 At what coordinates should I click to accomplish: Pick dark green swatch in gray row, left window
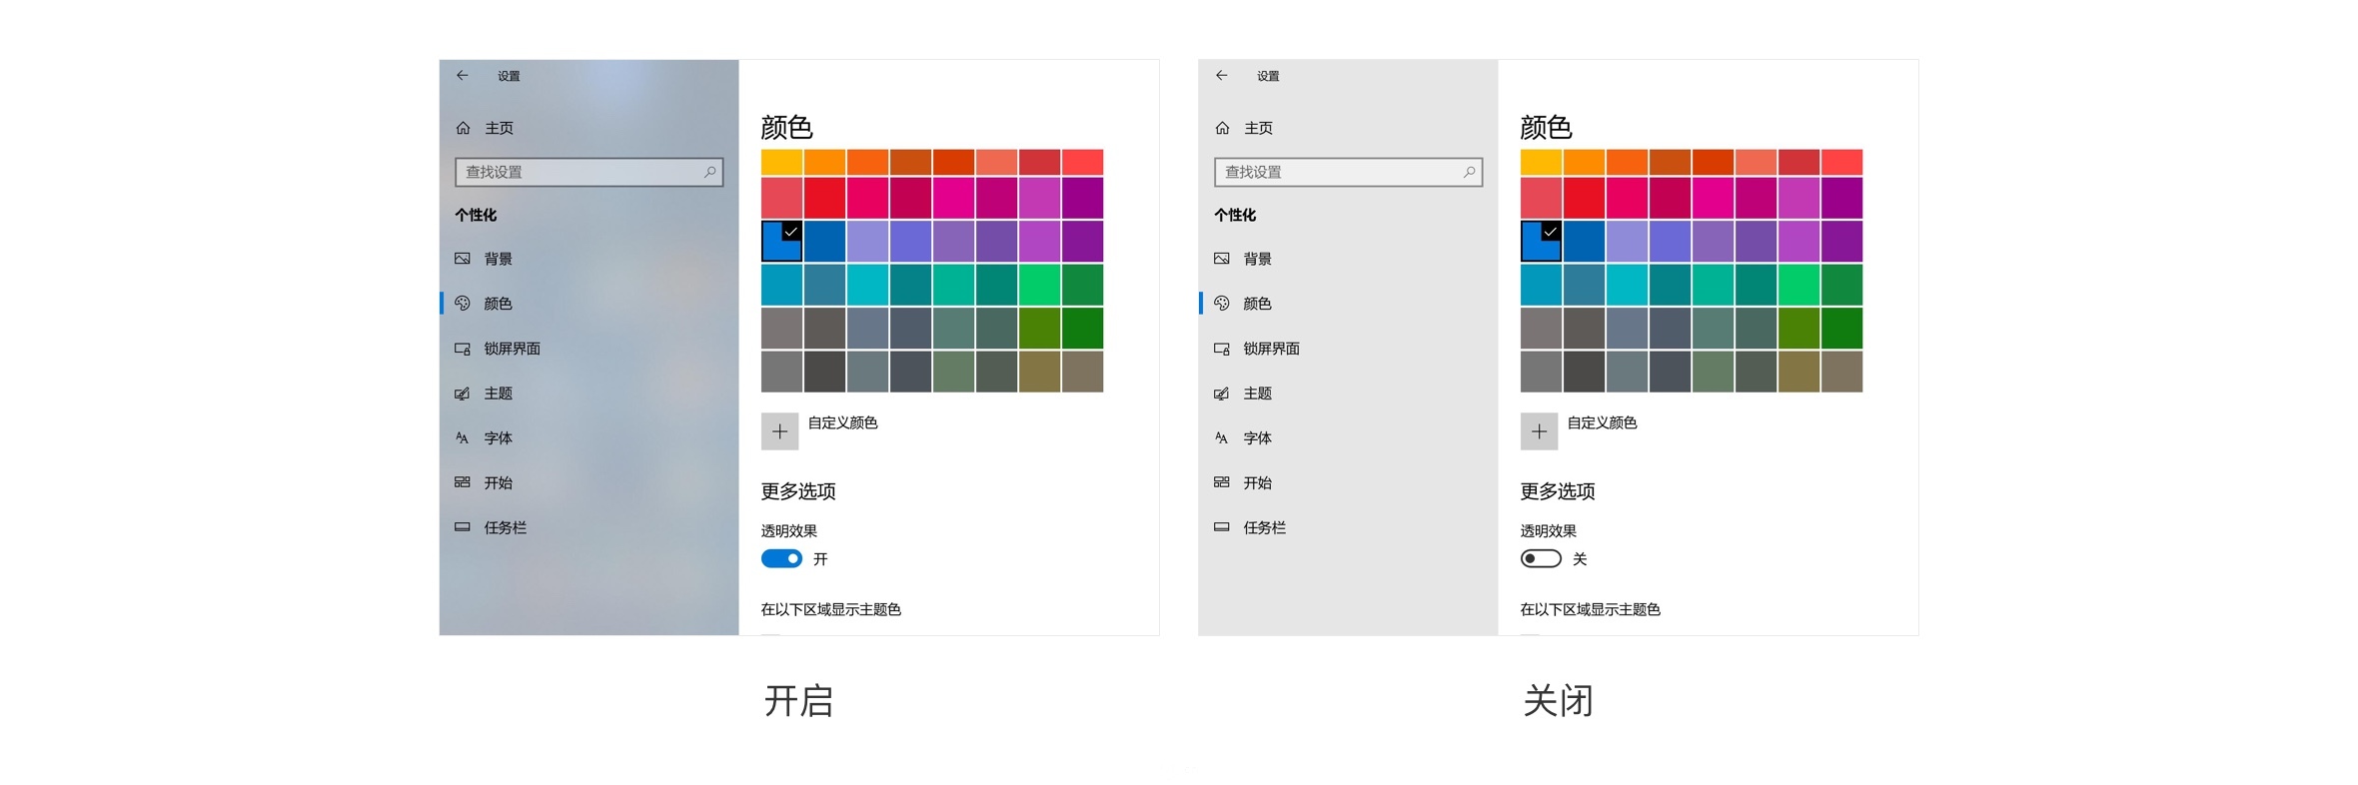click(x=1082, y=328)
